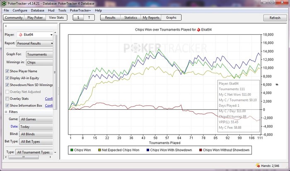Click the sidebar vertical scrollbar thumb
Viewport: 290px width, 171px height.
coord(55,72)
